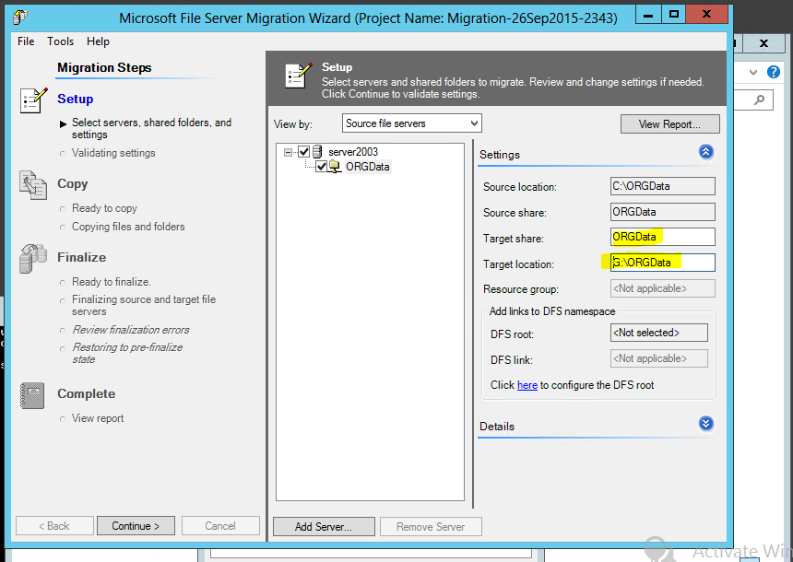Image resolution: width=793 pixels, height=562 pixels.
Task: Click 'Finalizing source and target file servers' step
Action: 144,305
